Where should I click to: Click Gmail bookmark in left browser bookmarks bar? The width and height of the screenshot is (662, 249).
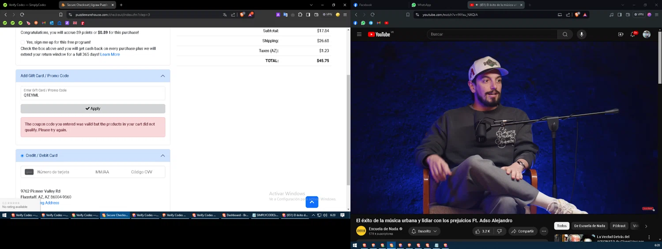[44, 23]
